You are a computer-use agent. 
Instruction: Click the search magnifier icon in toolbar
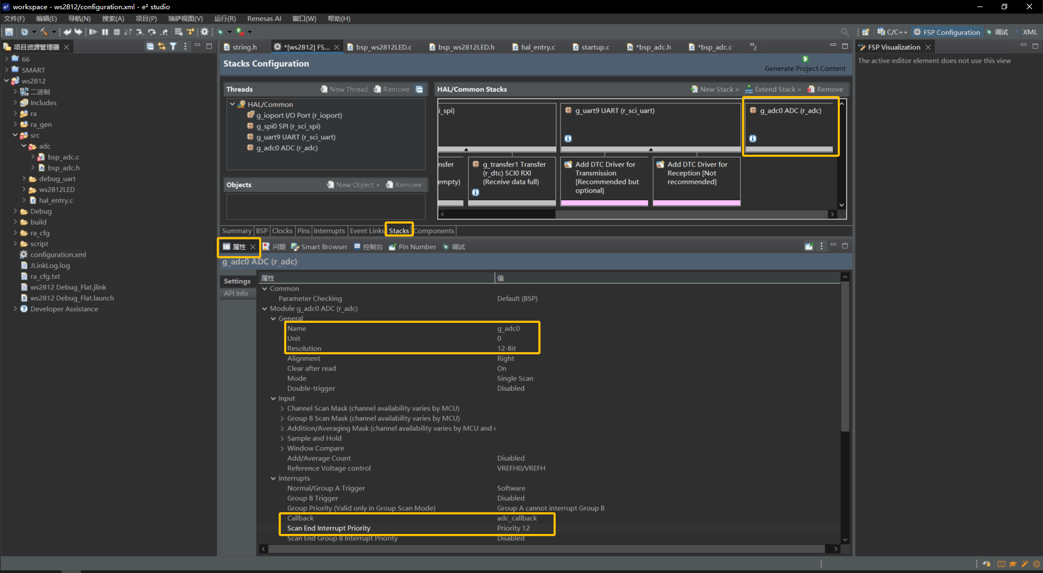pyautogui.click(x=845, y=32)
